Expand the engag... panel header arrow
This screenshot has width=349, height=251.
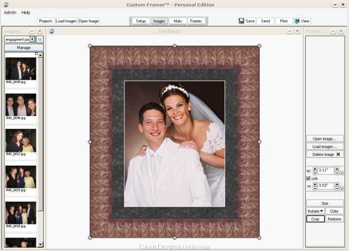32,31
